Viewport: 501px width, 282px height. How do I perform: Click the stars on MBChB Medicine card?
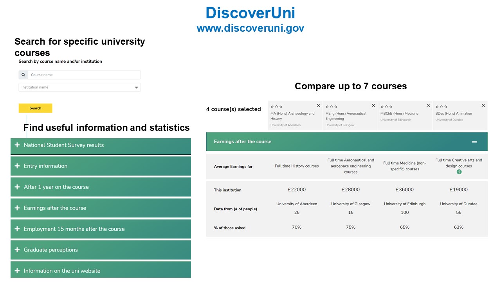click(386, 107)
